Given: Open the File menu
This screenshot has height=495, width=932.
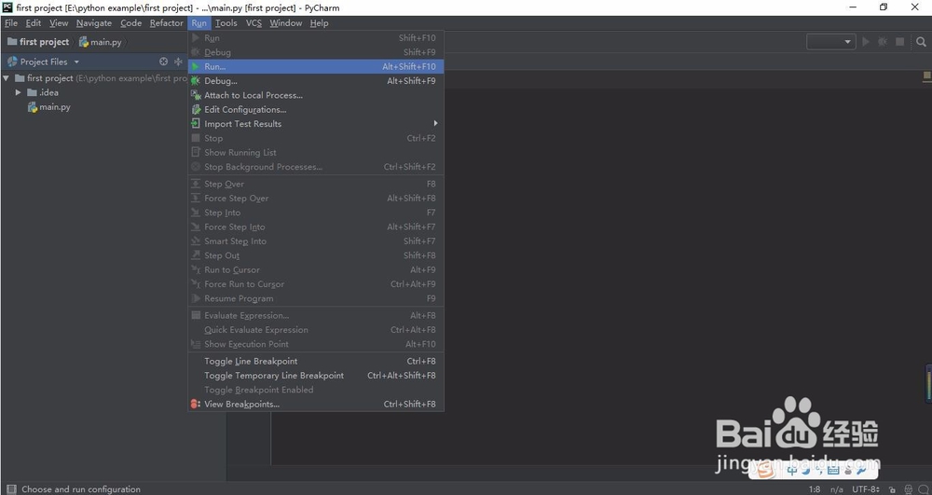Looking at the screenshot, I should pos(11,23).
